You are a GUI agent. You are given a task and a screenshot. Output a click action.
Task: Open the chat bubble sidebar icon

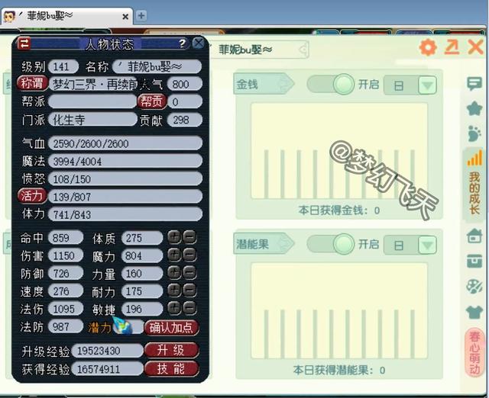click(x=474, y=84)
